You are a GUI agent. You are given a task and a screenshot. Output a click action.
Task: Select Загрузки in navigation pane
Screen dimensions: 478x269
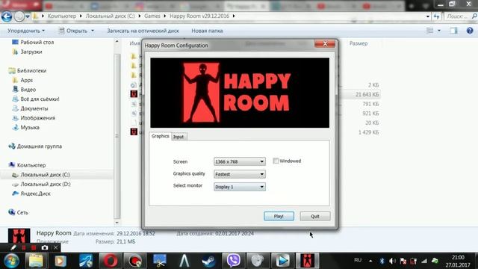coord(31,52)
